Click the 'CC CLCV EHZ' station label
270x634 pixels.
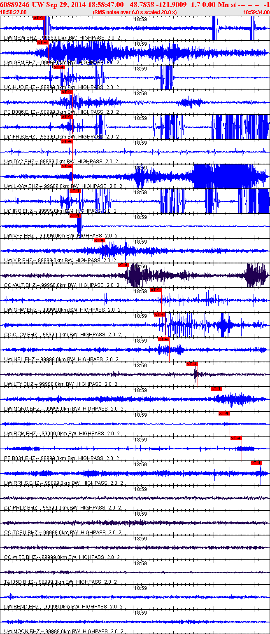pos(21,334)
